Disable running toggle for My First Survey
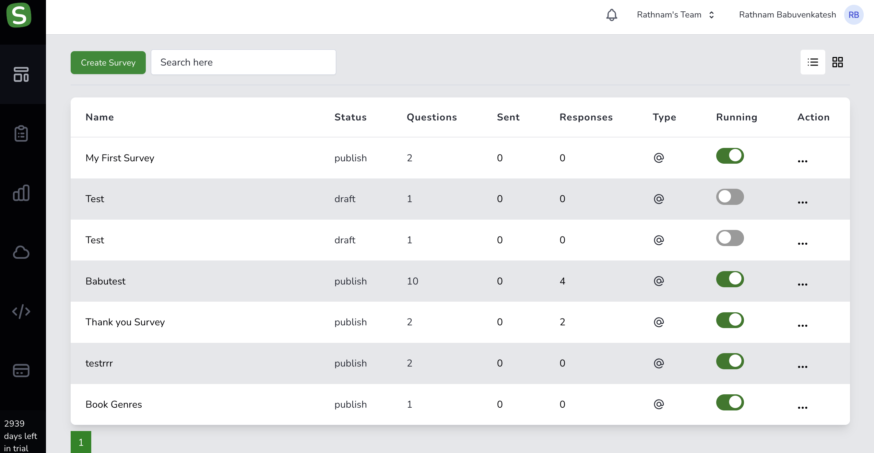 point(730,156)
